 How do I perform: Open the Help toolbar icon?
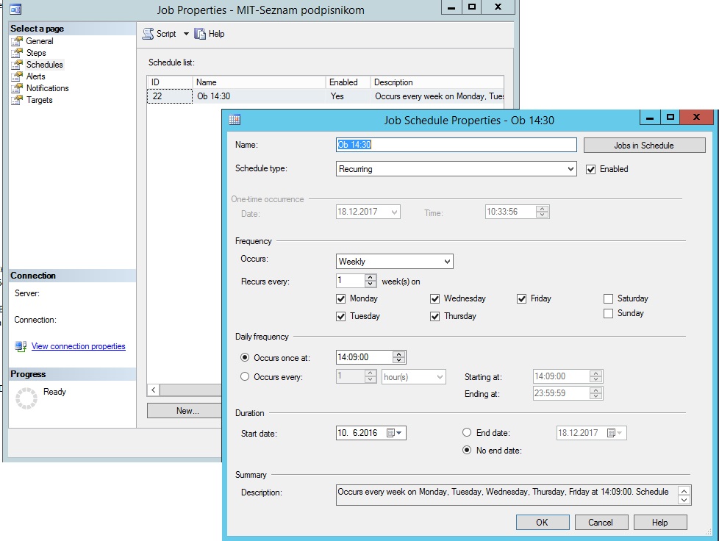[x=199, y=34]
